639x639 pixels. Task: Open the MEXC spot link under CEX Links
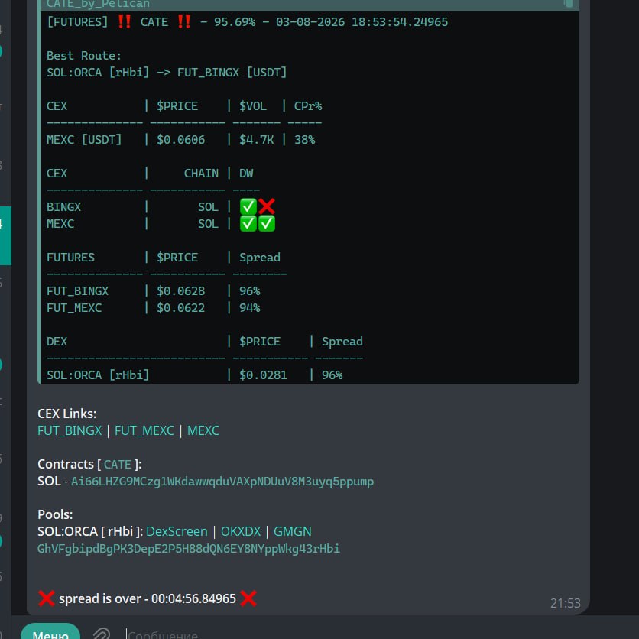(x=203, y=431)
